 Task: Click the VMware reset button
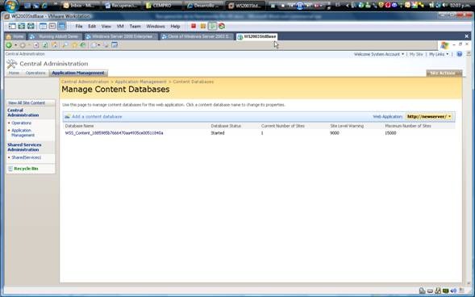222,26
